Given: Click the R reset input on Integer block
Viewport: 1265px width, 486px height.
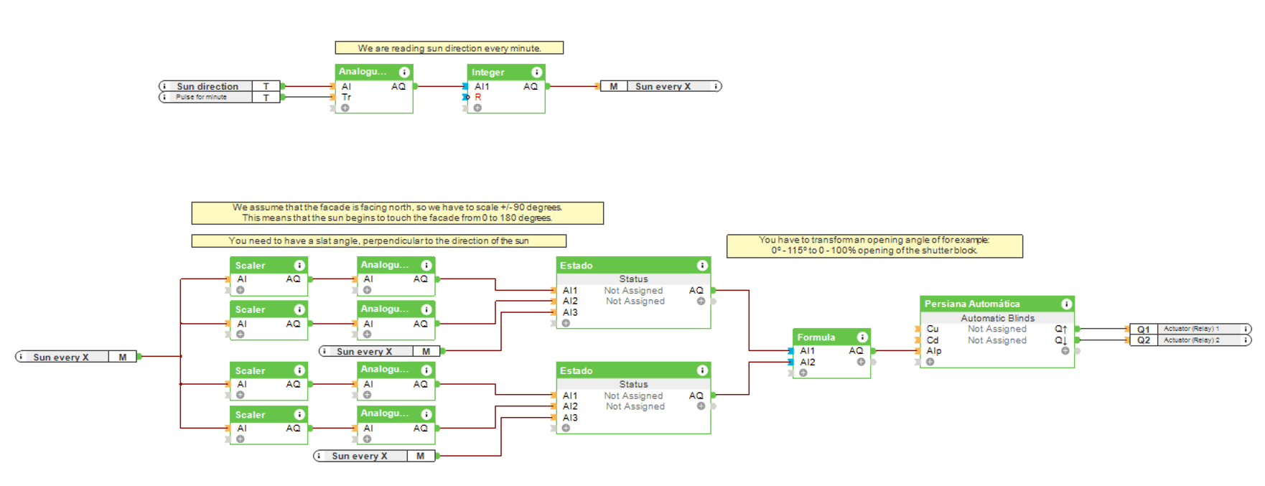Looking at the screenshot, I should (478, 97).
